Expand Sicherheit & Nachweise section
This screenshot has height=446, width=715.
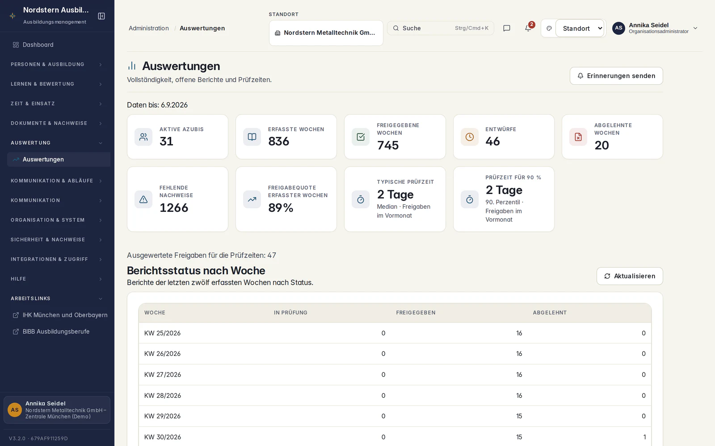57,240
